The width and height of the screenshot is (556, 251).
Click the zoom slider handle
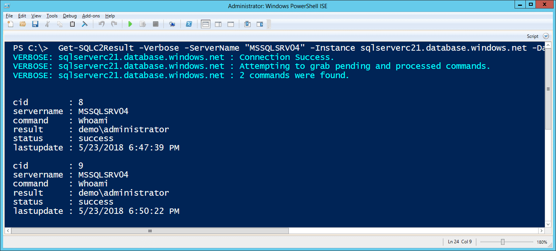[x=503, y=242]
